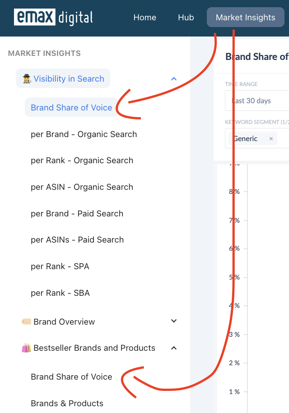Collapse the Bestseller Brands and Products section
The width and height of the screenshot is (289, 413).
[x=174, y=348]
